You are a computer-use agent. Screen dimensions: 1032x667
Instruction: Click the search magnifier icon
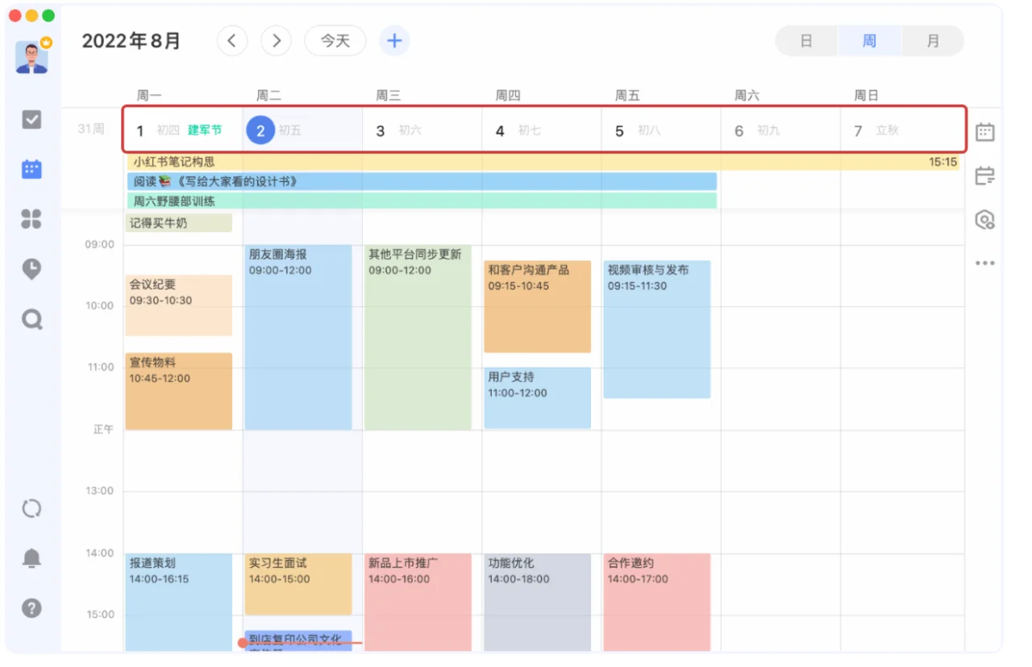pyautogui.click(x=31, y=319)
